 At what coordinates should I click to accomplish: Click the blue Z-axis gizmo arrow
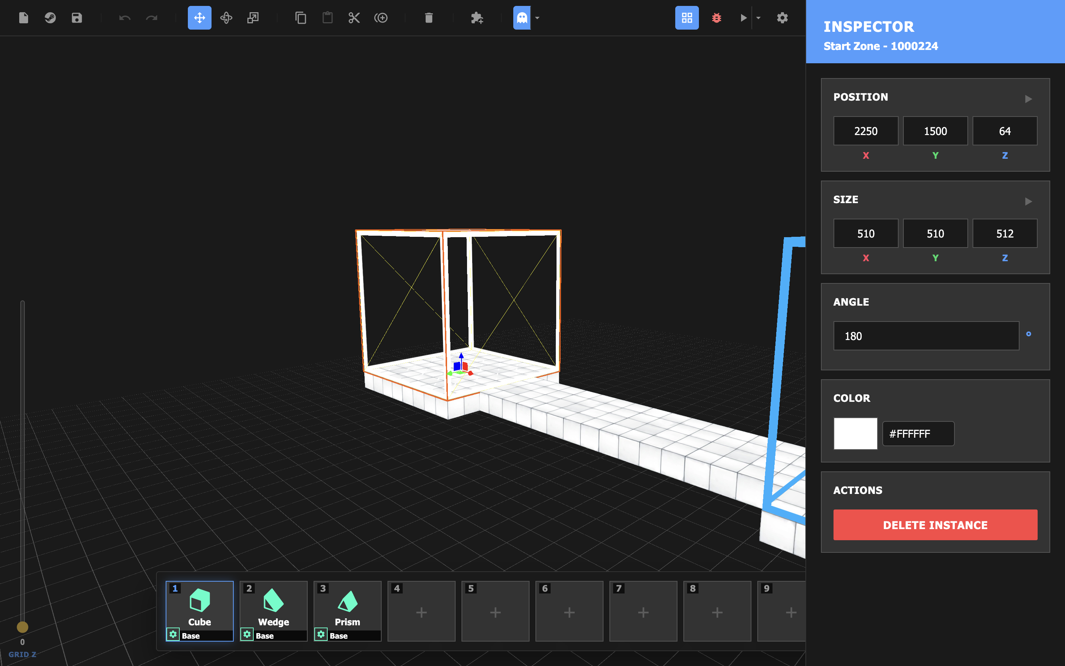[461, 356]
